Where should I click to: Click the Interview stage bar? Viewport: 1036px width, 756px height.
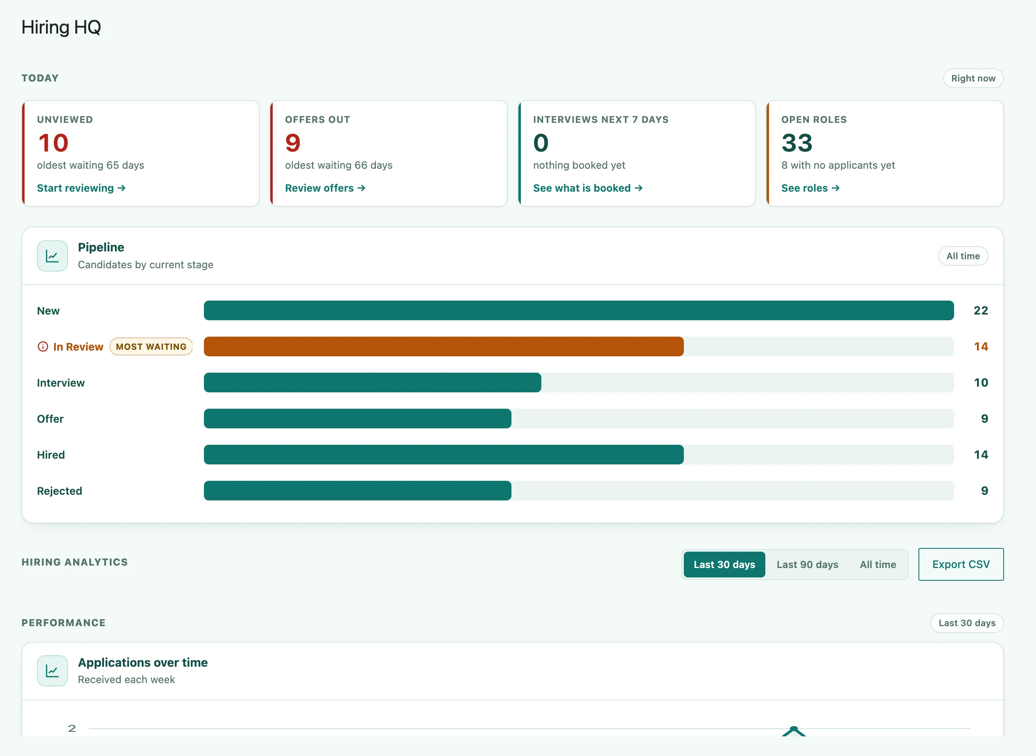(x=372, y=383)
